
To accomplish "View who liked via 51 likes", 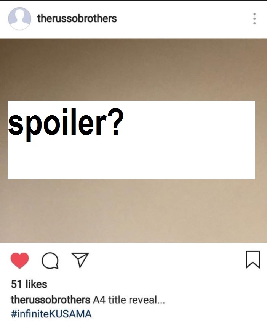I will [29, 284].
